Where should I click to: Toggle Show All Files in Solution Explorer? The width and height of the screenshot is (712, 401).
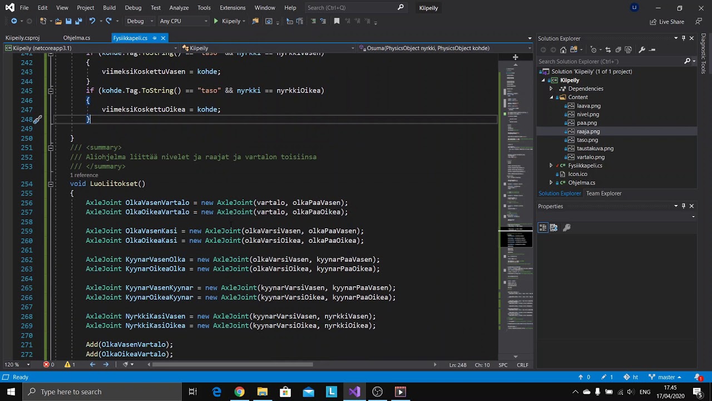[628, 50]
